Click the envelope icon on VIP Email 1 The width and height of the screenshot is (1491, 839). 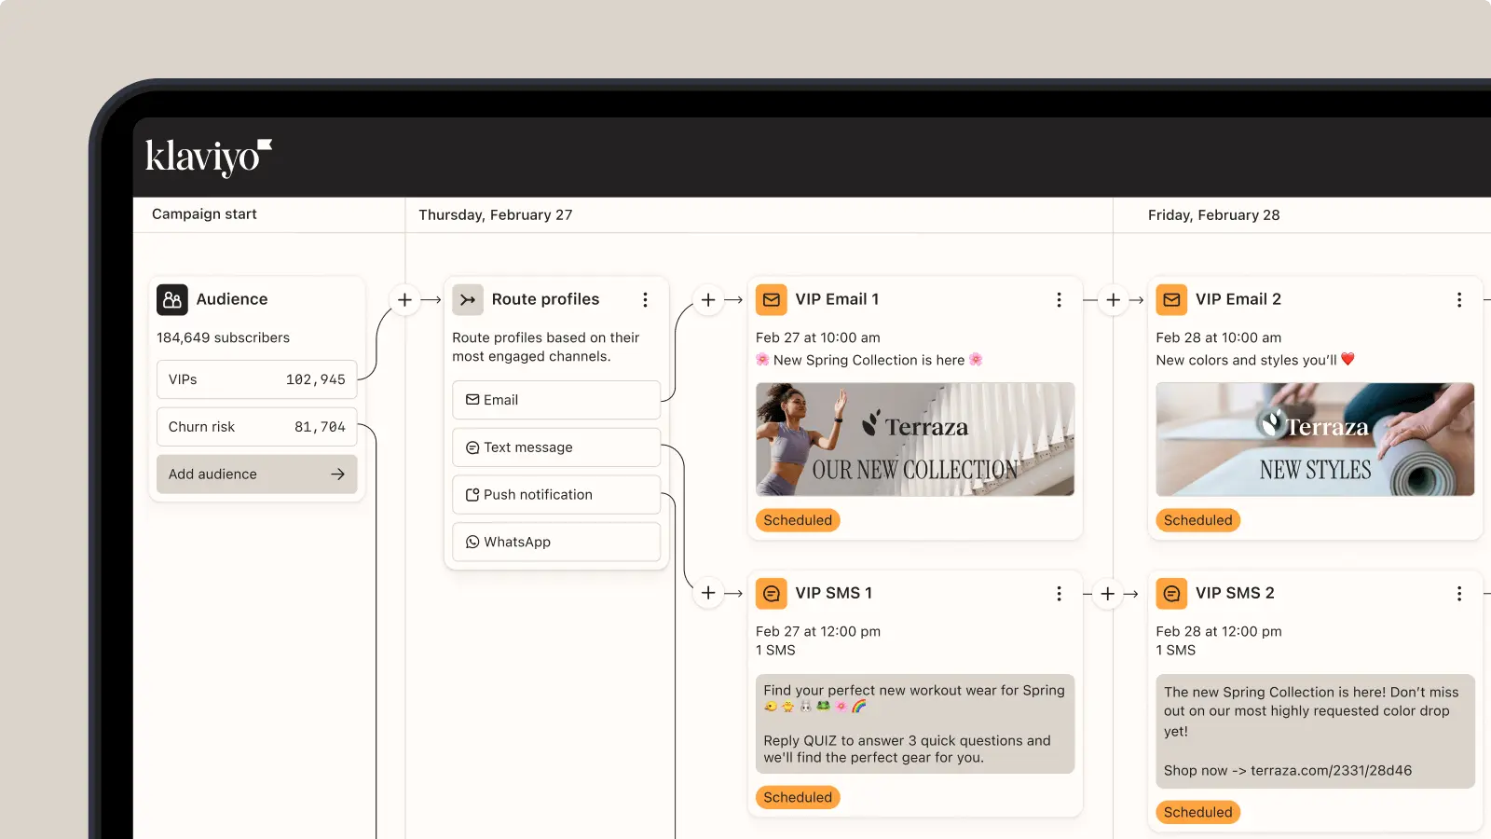click(772, 299)
